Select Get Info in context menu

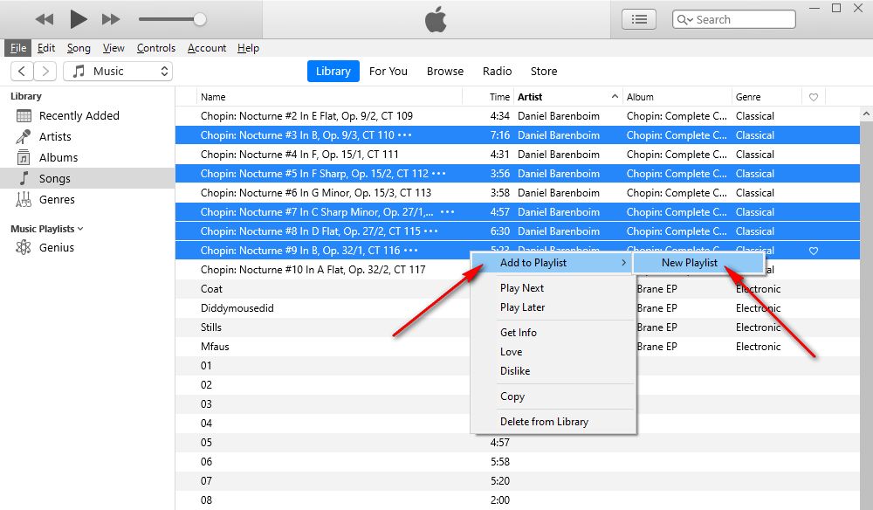click(519, 333)
